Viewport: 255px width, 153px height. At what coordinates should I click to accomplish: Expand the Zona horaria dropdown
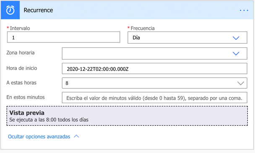click(154, 53)
